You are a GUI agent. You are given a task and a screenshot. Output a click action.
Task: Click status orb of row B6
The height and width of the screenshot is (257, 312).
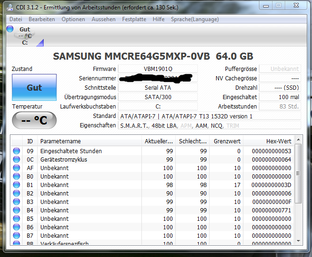click(x=16, y=227)
